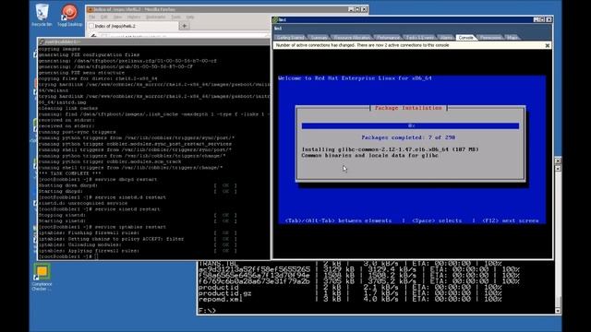Open the Bookmarks menu in Firefox
Viewport: 591px width, 332px height.
click(x=155, y=17)
